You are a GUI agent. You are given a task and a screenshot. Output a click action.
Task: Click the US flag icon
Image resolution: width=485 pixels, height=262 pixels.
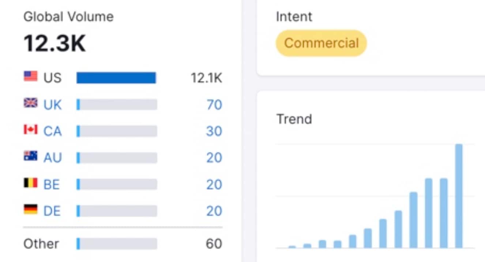click(x=31, y=76)
